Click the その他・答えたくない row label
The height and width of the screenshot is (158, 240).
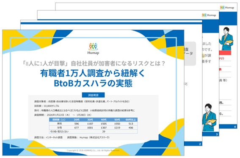coord(60,131)
